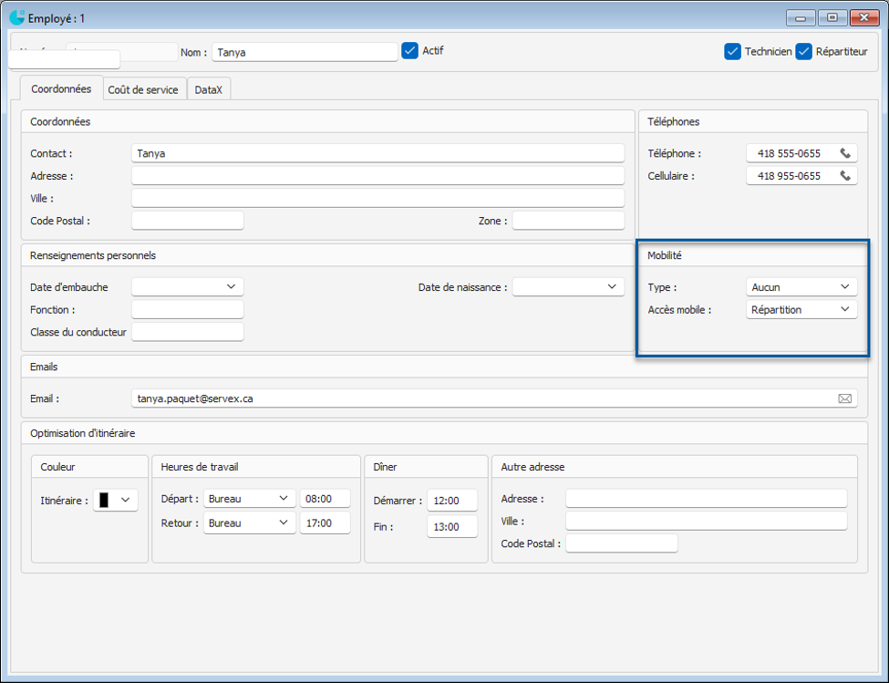Click the Dîner Fin time 13:00
Screen dimensions: 889x683
[x=452, y=526]
